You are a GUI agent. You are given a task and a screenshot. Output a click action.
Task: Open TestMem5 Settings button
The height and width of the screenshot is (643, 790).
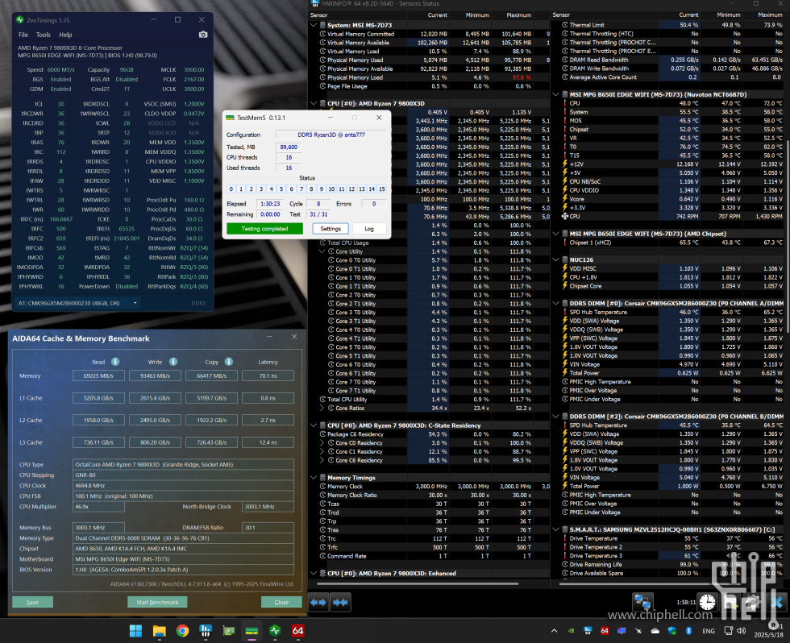coord(331,229)
